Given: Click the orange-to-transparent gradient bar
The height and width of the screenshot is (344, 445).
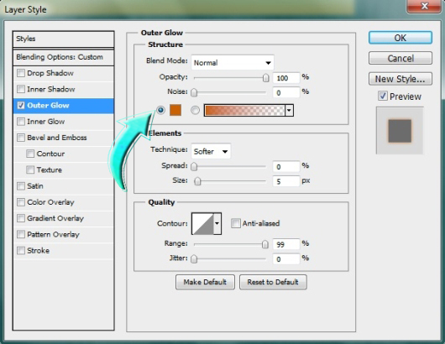Looking at the screenshot, I should pyautogui.click(x=244, y=111).
